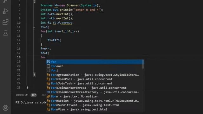Click the terminal prompt 'PS D:\java vs code'
Image resolution: width=203 pixels, height=114 pixels.
pyautogui.click(x=30, y=102)
